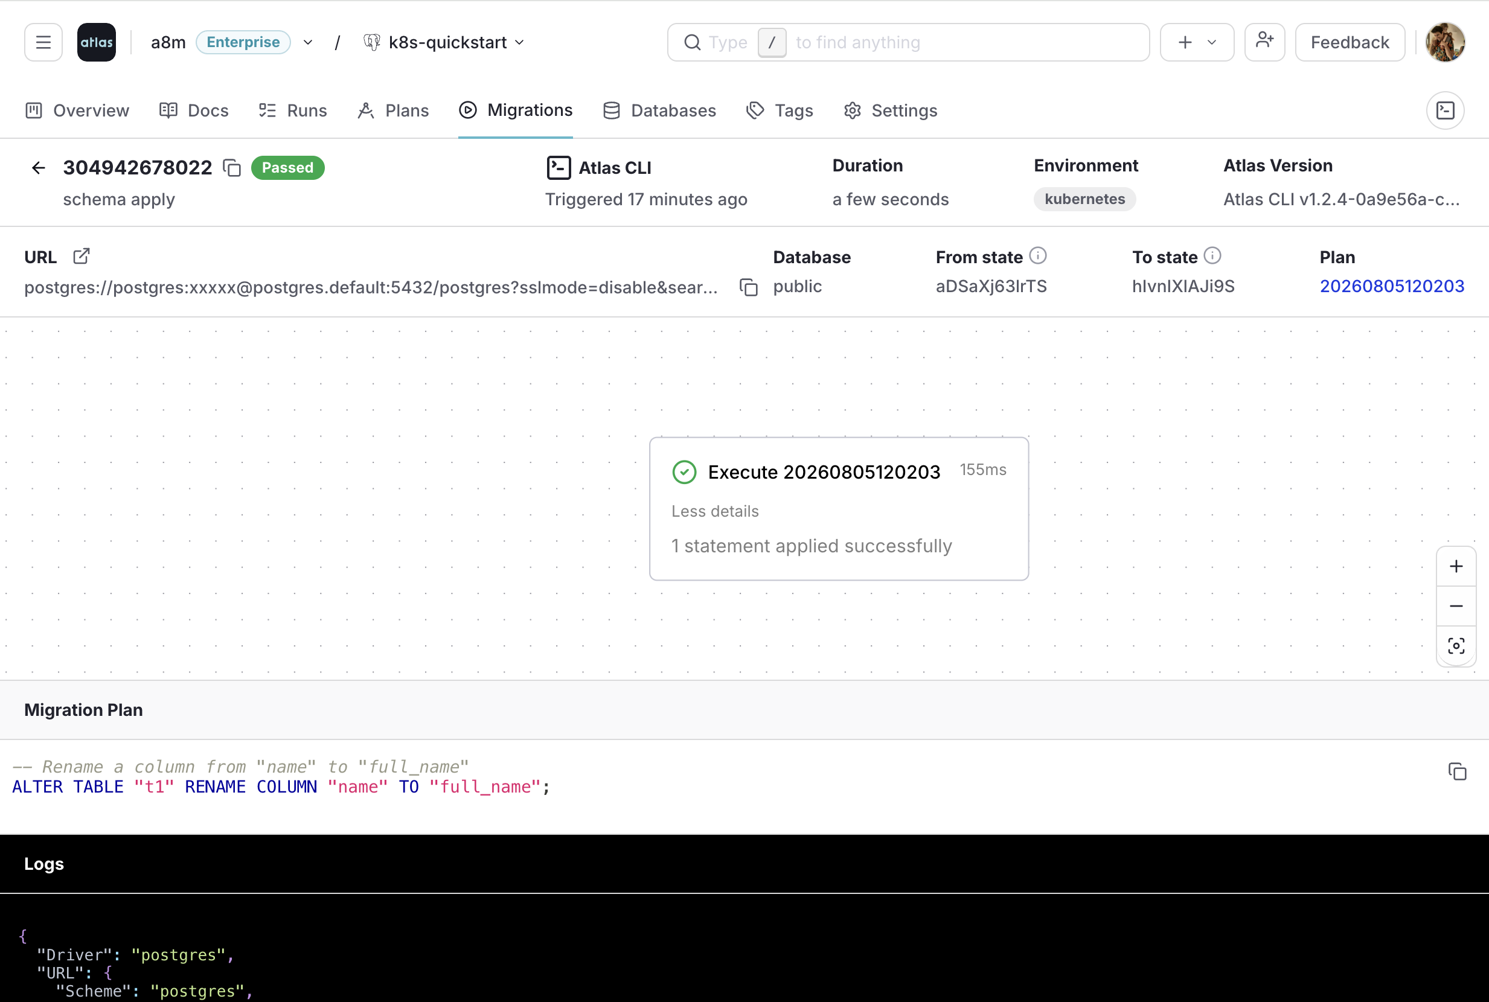Click the postgres URL text
The height and width of the screenshot is (1002, 1489).
371,287
